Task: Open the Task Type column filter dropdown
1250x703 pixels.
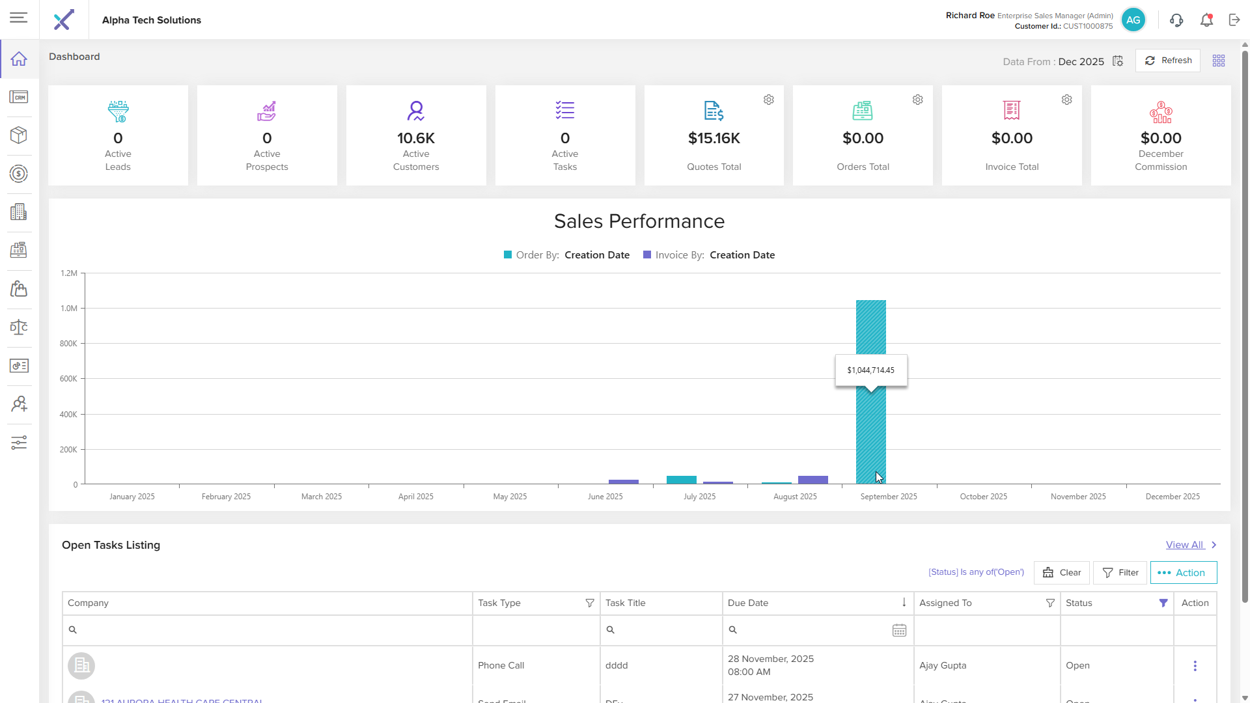Action: pyautogui.click(x=590, y=603)
